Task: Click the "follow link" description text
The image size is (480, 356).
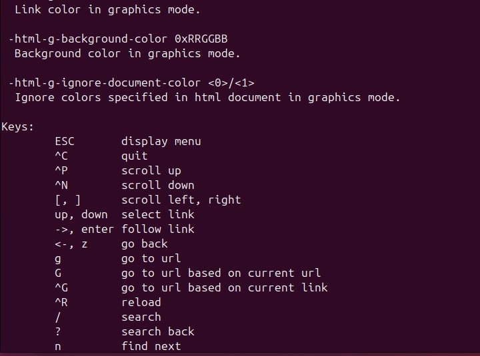Action: click(157, 229)
